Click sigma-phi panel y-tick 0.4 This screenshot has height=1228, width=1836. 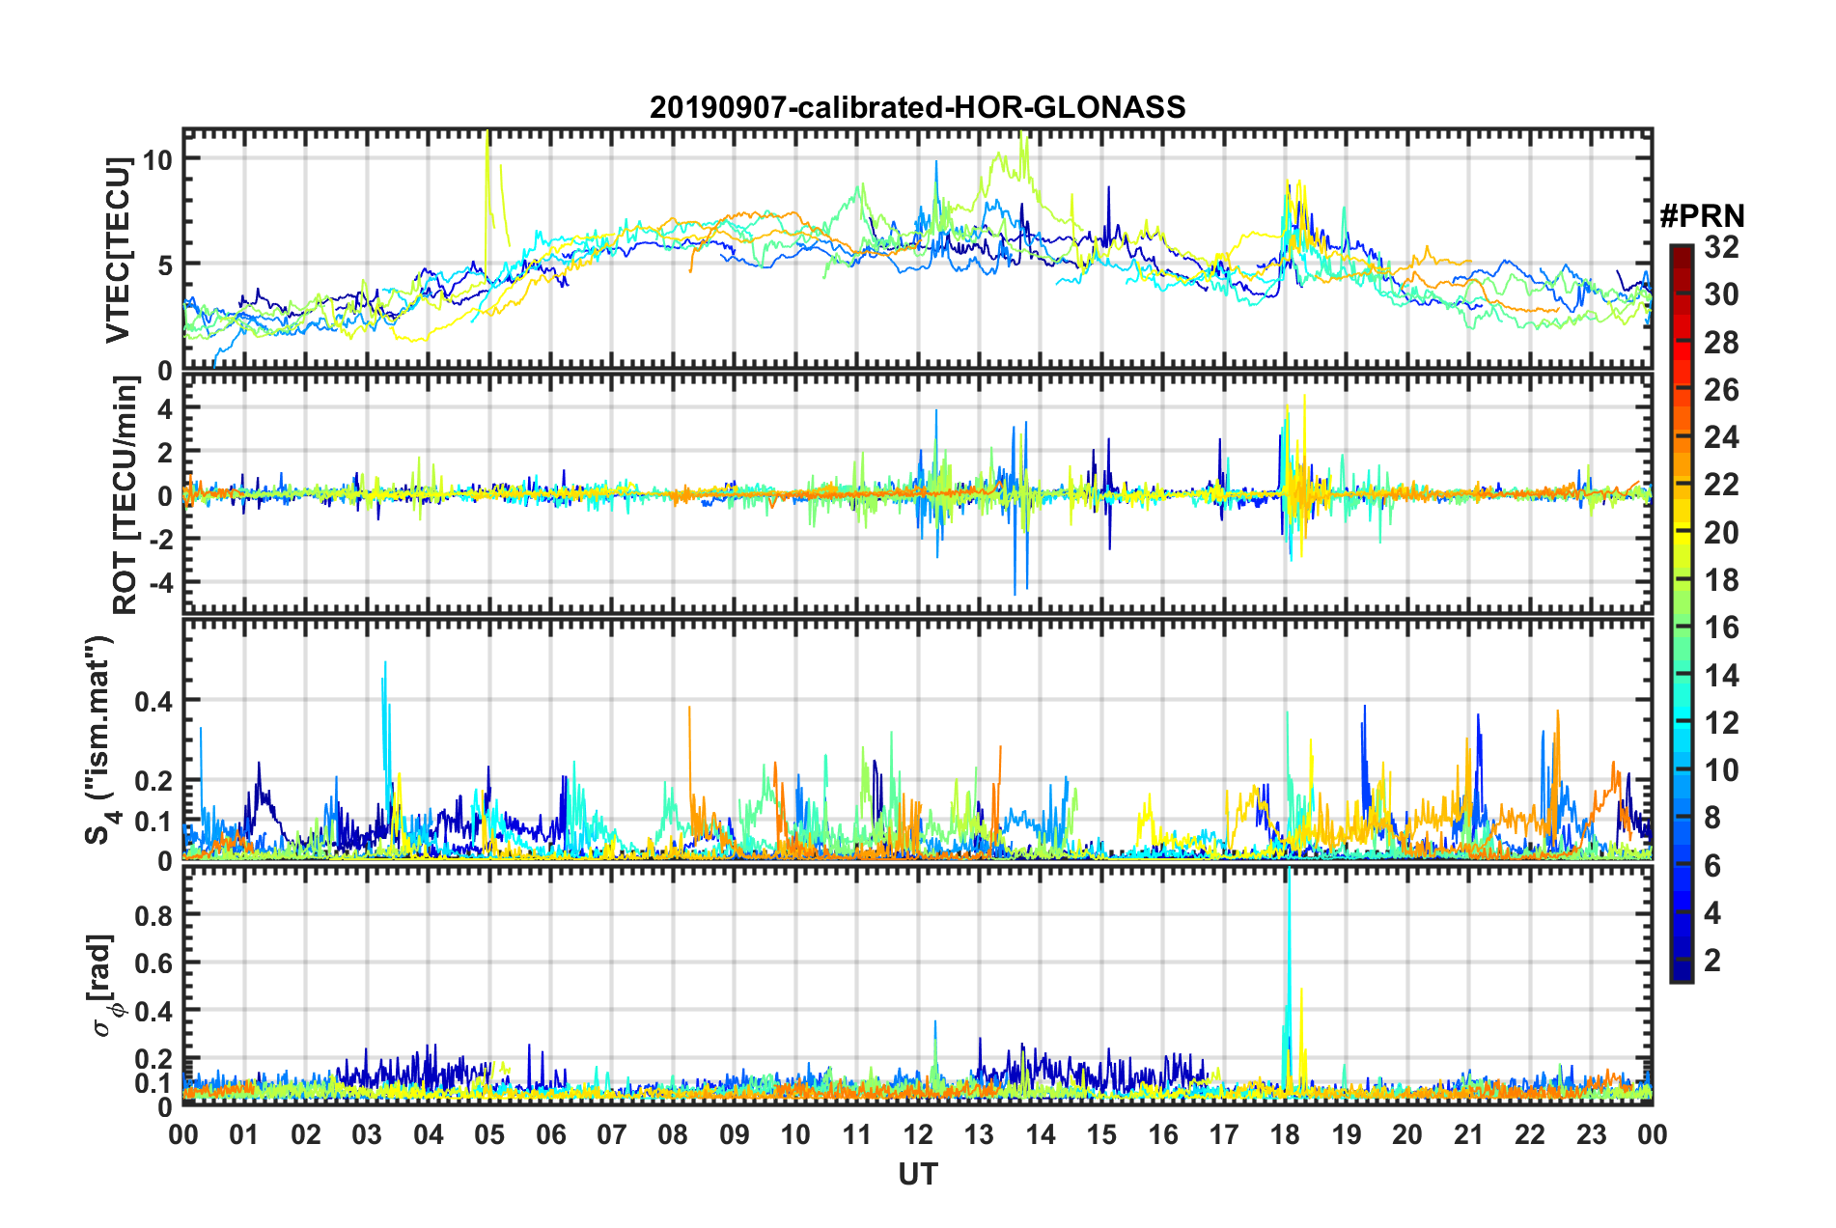coord(153,1011)
